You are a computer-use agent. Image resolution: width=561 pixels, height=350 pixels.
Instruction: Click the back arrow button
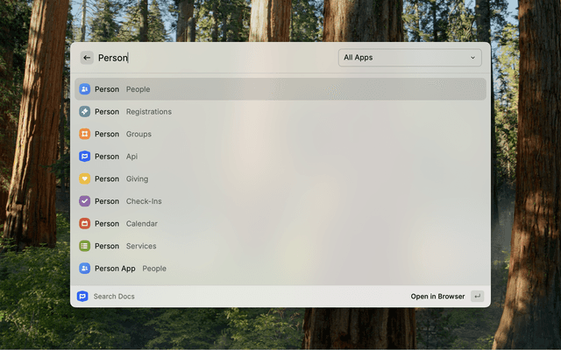(87, 58)
